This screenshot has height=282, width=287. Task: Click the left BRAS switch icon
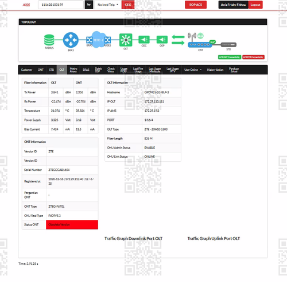[x=89, y=40]
